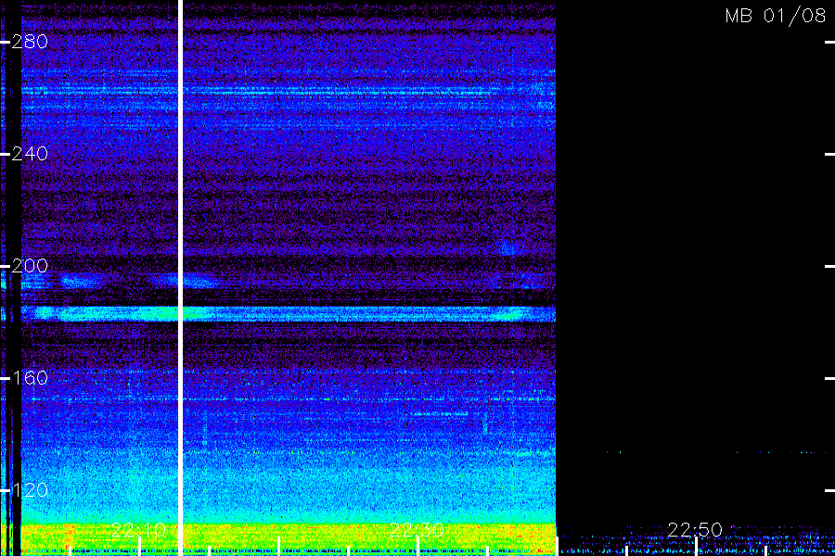
Task: Click the 240 frequency axis label
Action: click(x=30, y=154)
